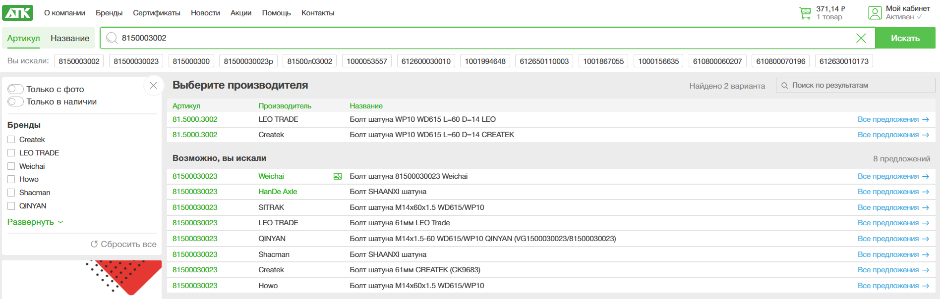Click the ATK logo
Image resolution: width=940 pixels, height=299 pixels.
coord(17,13)
